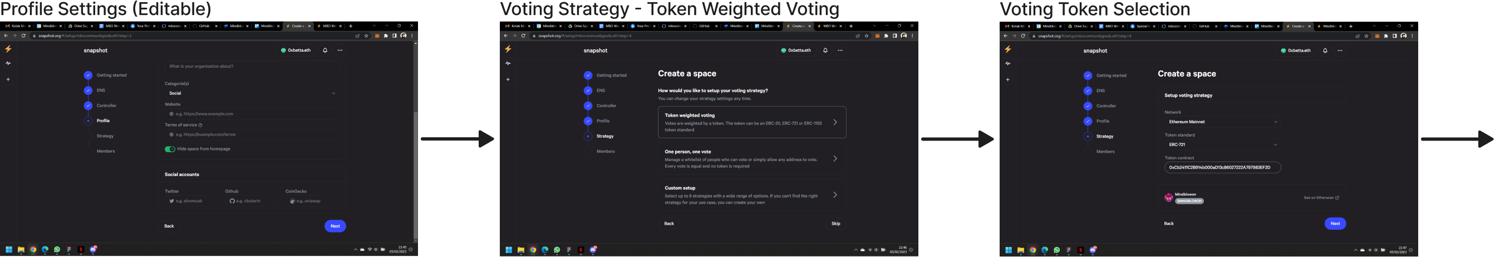The width and height of the screenshot is (1495, 257).
Task: Open the Network dropdown showing Ethereum Mainnet
Action: (x=1222, y=122)
